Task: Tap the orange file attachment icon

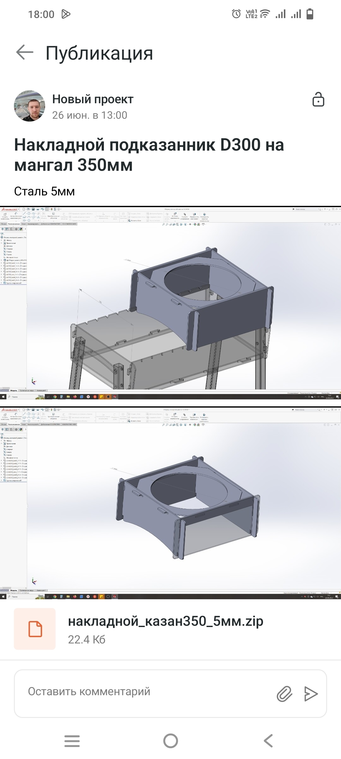Action: click(x=35, y=629)
